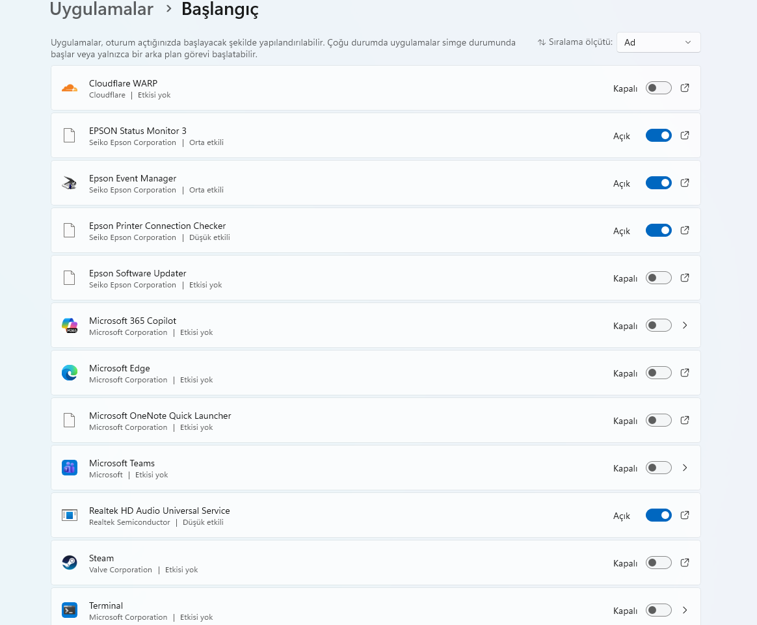Expand Microsoft 365 Copilot chevron
The height and width of the screenshot is (625, 757).
[685, 326]
